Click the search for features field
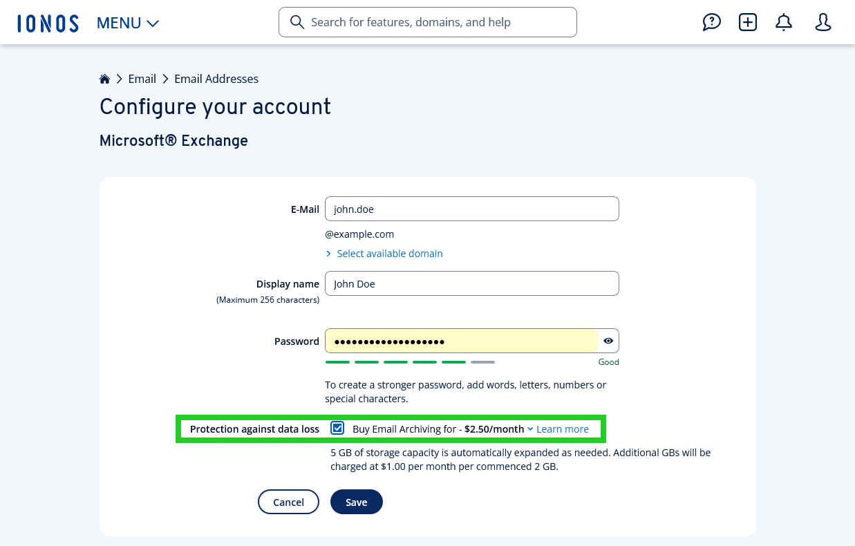This screenshot has width=855, height=546. (427, 22)
